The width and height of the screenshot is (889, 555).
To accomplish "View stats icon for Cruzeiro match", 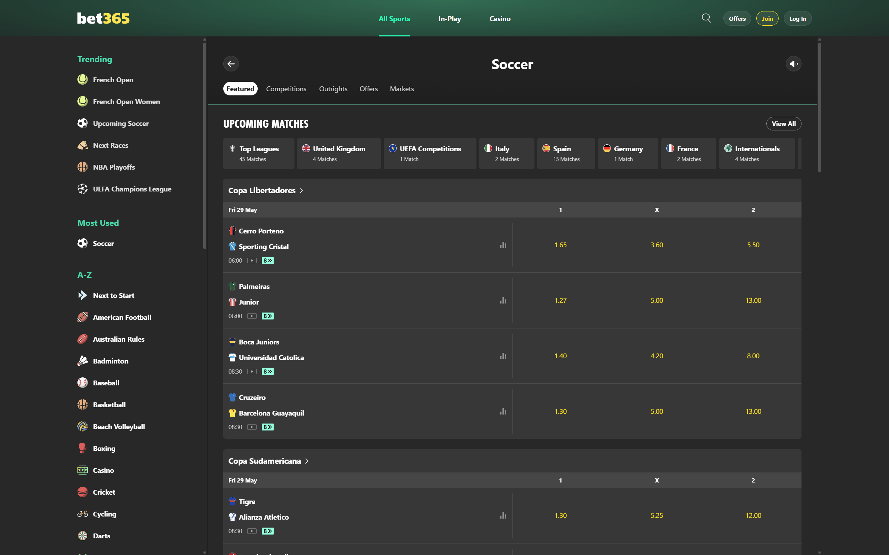I will pyautogui.click(x=503, y=411).
